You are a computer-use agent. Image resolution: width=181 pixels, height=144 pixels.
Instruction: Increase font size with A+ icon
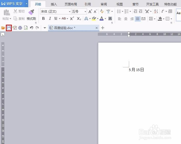(x=90, y=11)
